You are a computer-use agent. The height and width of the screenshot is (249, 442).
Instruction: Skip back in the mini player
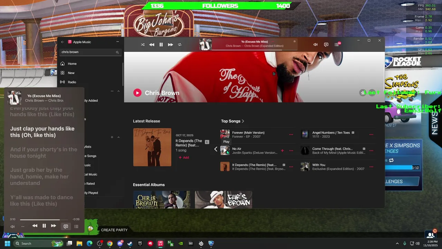tap(35, 226)
